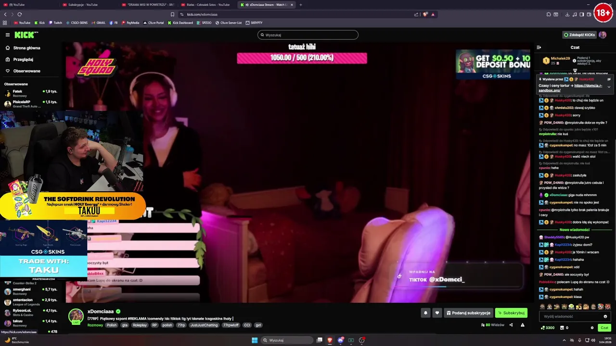Open emoji picker in chat input

tap(605, 316)
